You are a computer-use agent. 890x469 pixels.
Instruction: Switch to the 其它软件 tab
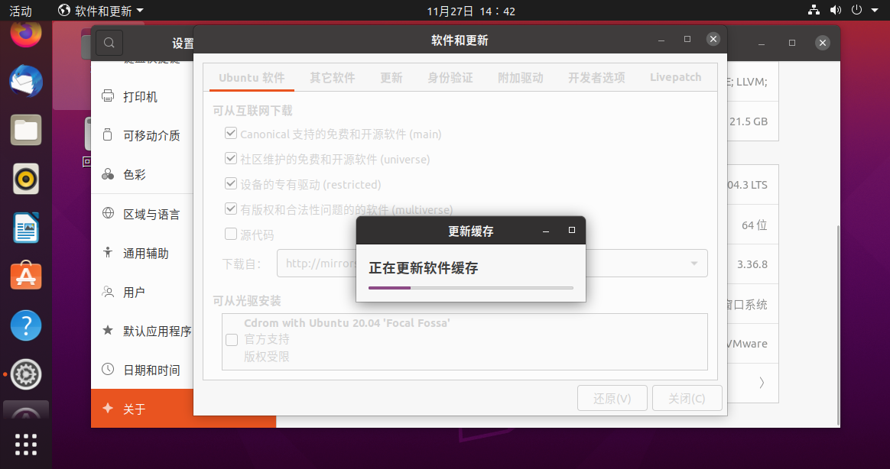(333, 78)
